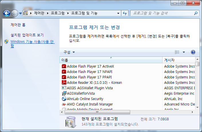Screen dimensions: 202x132
Task: Select the AMD Catalyst Install Manager icon
Action: click(64, 104)
